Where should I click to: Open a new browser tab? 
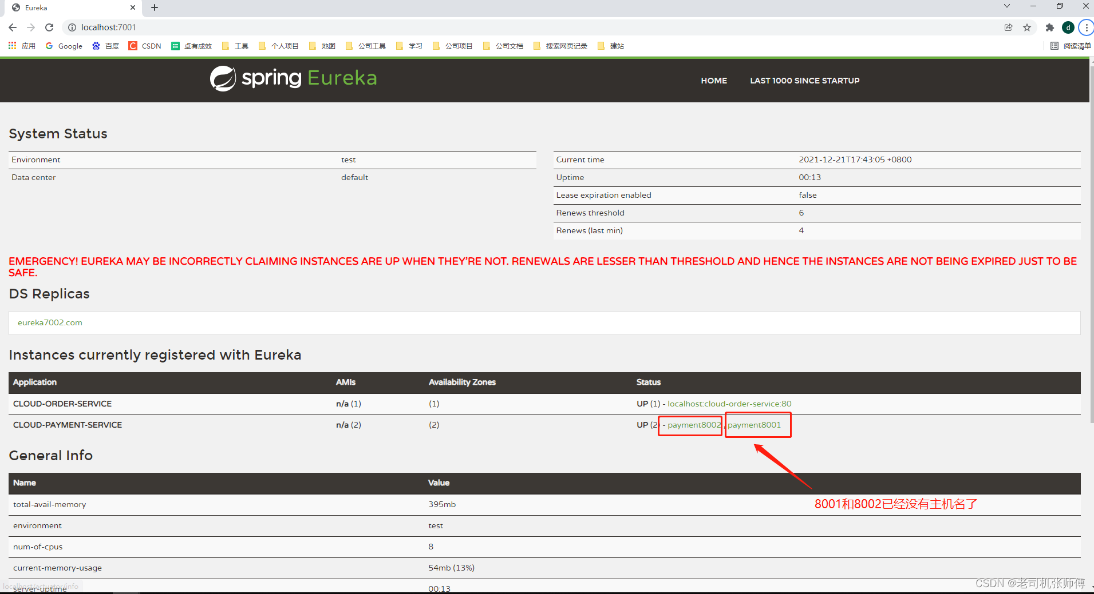[x=155, y=7]
